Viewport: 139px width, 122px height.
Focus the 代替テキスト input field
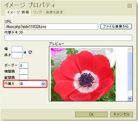(x=68, y=38)
